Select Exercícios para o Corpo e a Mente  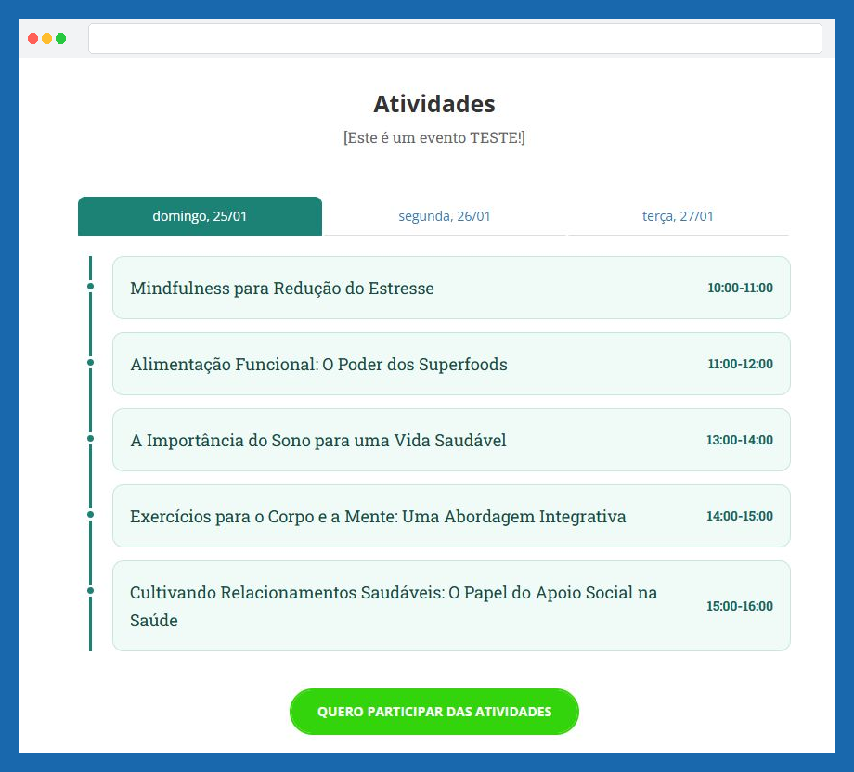[x=451, y=516]
